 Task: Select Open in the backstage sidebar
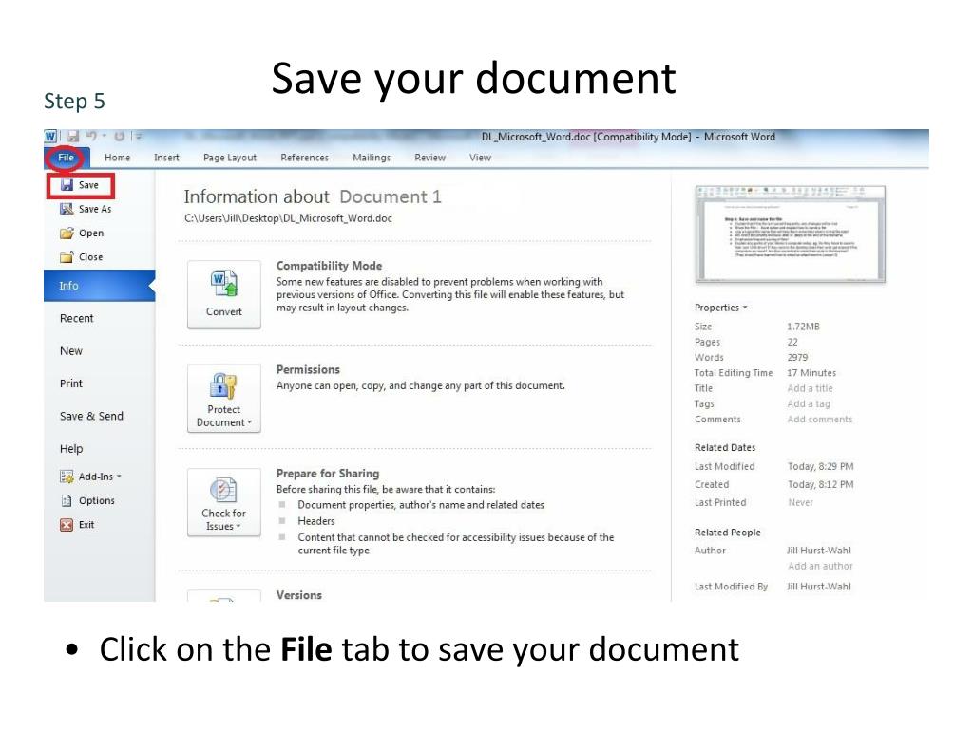82,234
